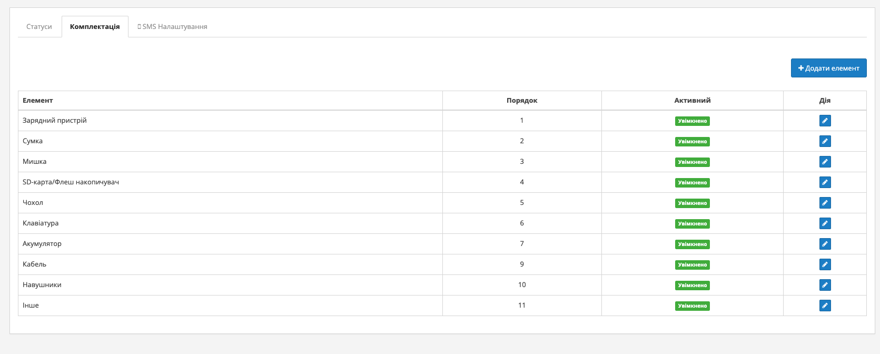This screenshot has height=354, width=880.
Task: Open the SMS Налаштування tab
Action: coord(172,26)
